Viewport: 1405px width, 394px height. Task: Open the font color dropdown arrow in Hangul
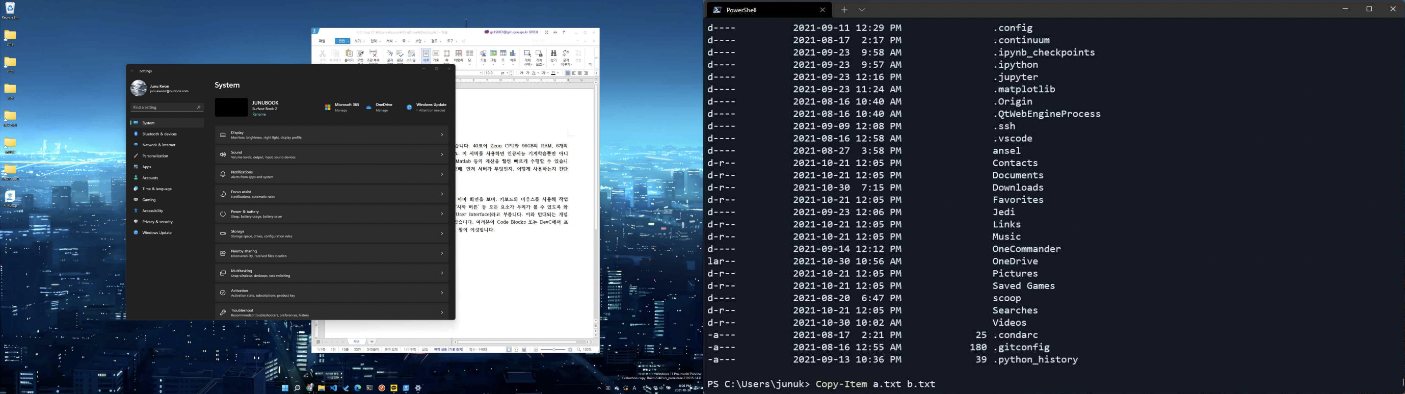click(558, 73)
